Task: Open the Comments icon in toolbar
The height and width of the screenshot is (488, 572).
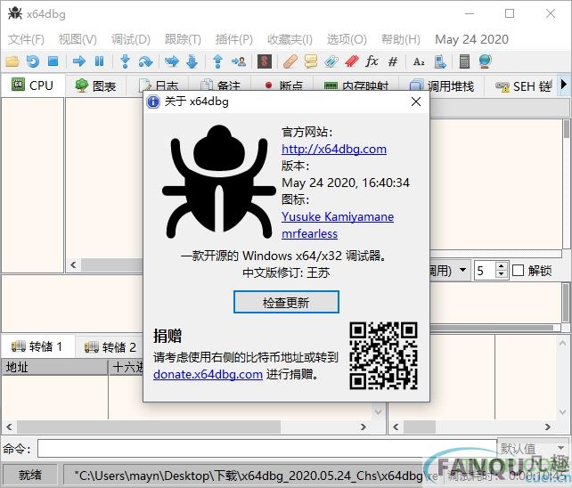Action: 311,61
